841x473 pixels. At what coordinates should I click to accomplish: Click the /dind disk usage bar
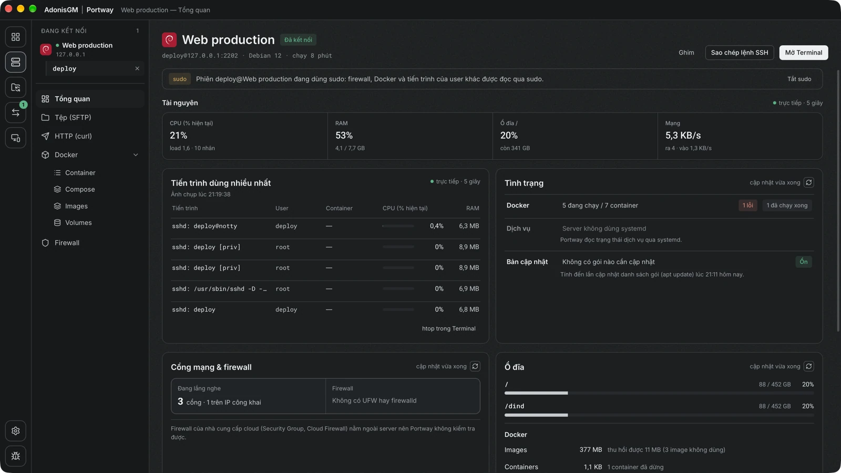659,415
